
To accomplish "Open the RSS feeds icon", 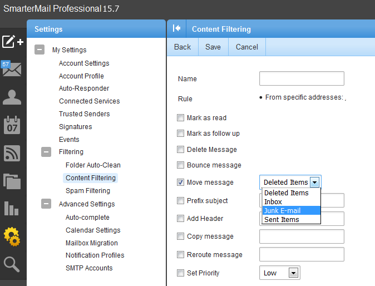I will (x=12, y=153).
